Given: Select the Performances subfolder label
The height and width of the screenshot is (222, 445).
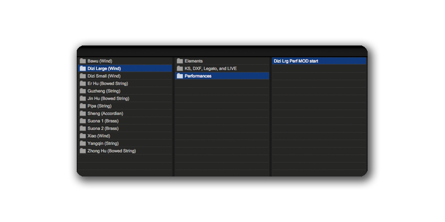Looking at the screenshot, I should (x=198, y=76).
